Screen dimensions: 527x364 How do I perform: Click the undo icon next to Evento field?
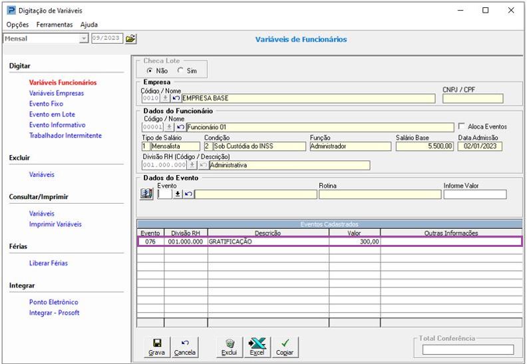pyautogui.click(x=188, y=194)
